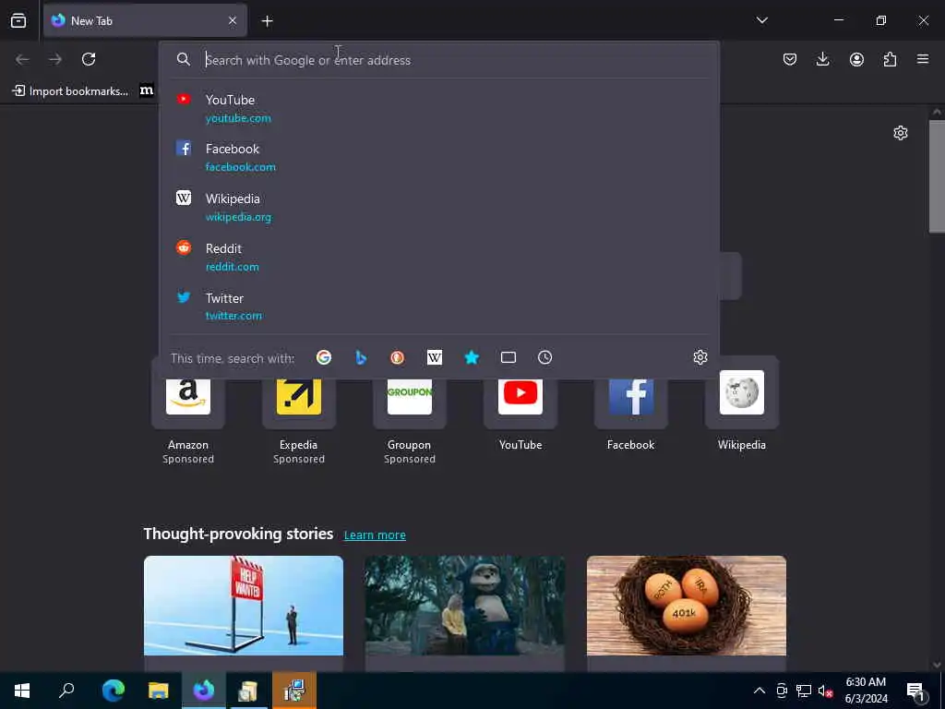Select the Twitter suggestion row
Screen dimensions: 945x709
pos(439,306)
